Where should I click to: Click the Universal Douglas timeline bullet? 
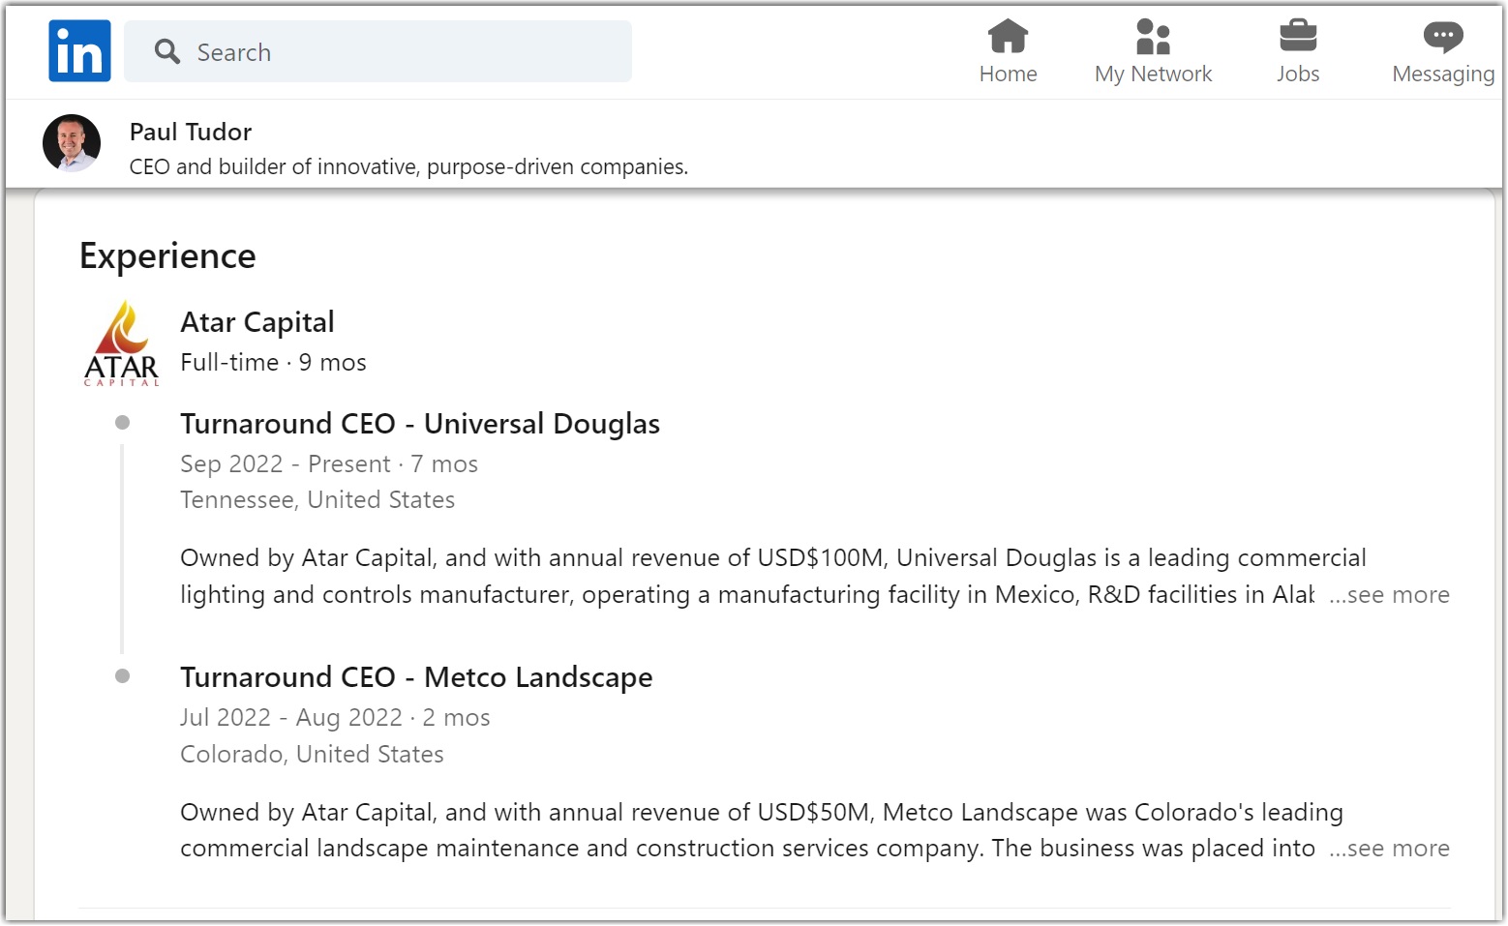click(122, 423)
